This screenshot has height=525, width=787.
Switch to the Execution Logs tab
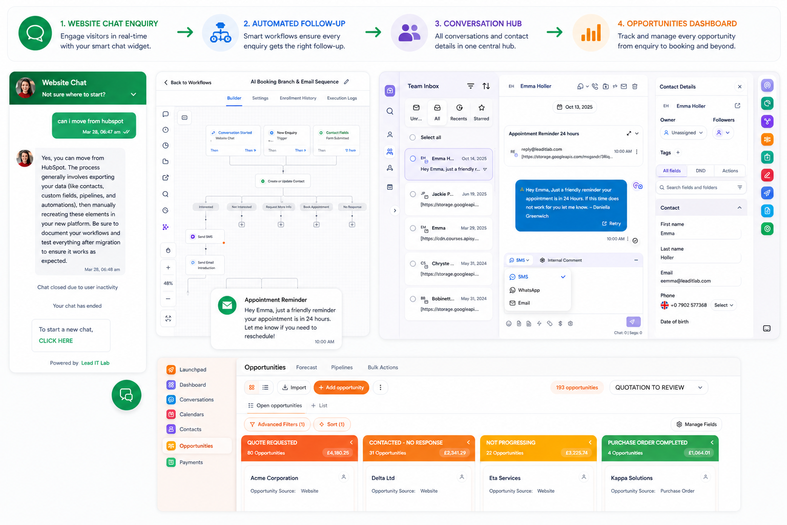[x=342, y=98]
